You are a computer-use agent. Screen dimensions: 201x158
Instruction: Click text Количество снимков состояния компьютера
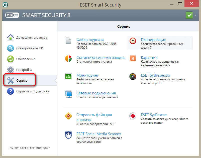(x=163, y=81)
